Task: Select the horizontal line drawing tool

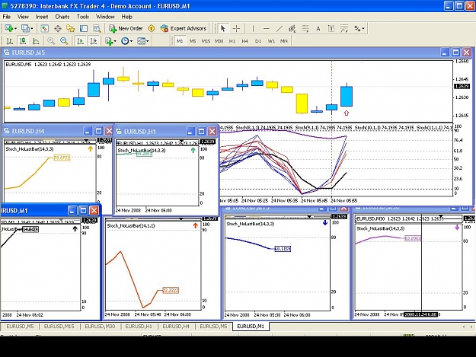Action: coord(267,28)
